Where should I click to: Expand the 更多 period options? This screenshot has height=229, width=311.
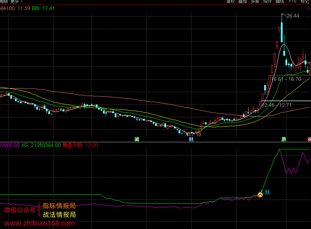16,1
